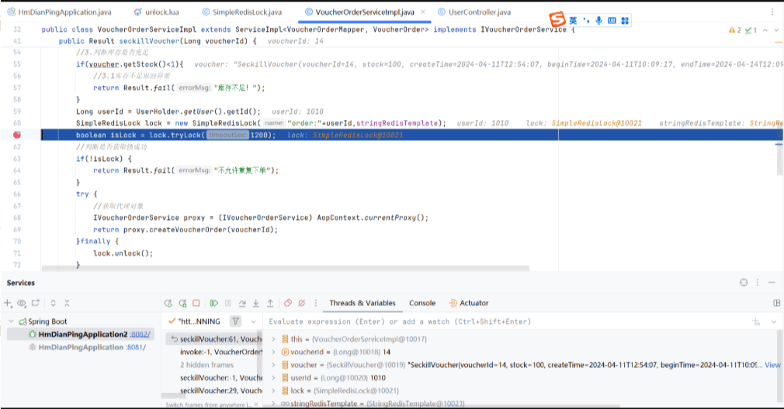
Task: Collapse the Spring Boot services node
Action: coord(12,321)
